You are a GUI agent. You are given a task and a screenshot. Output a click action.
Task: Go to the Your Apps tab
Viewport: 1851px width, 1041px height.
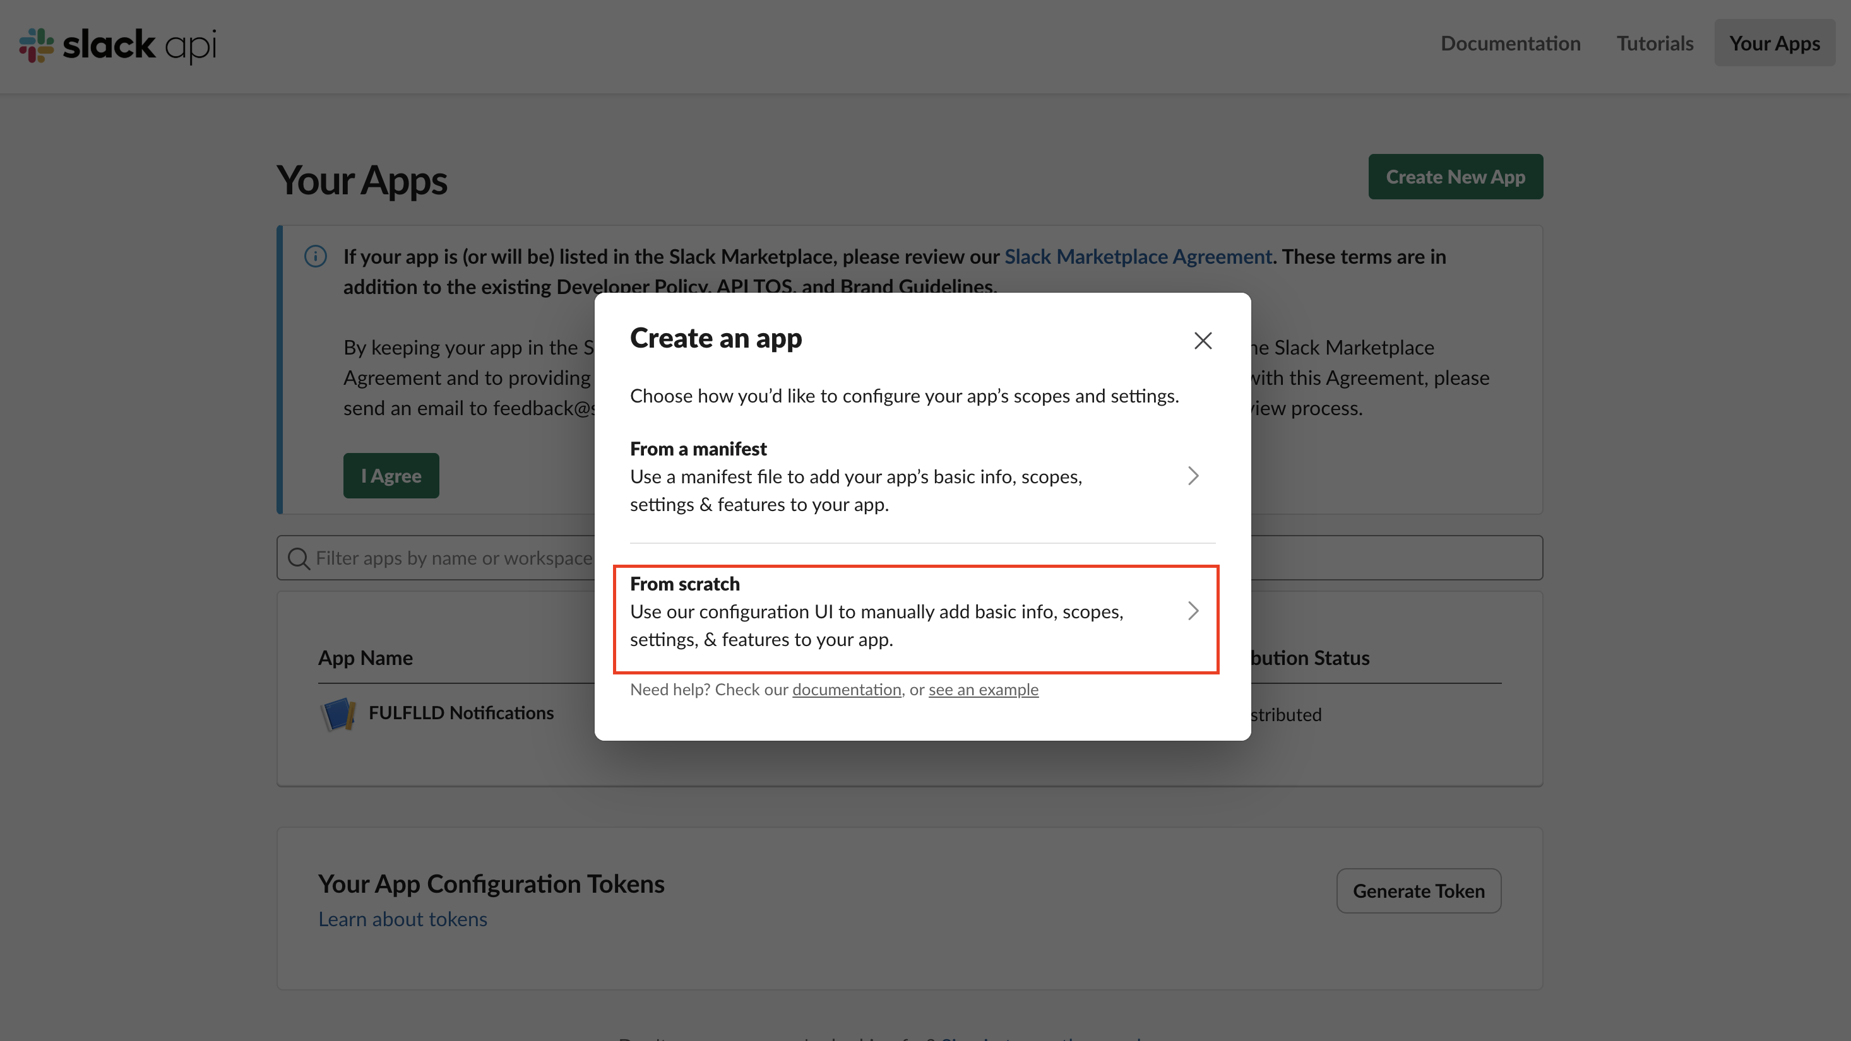1774,43
